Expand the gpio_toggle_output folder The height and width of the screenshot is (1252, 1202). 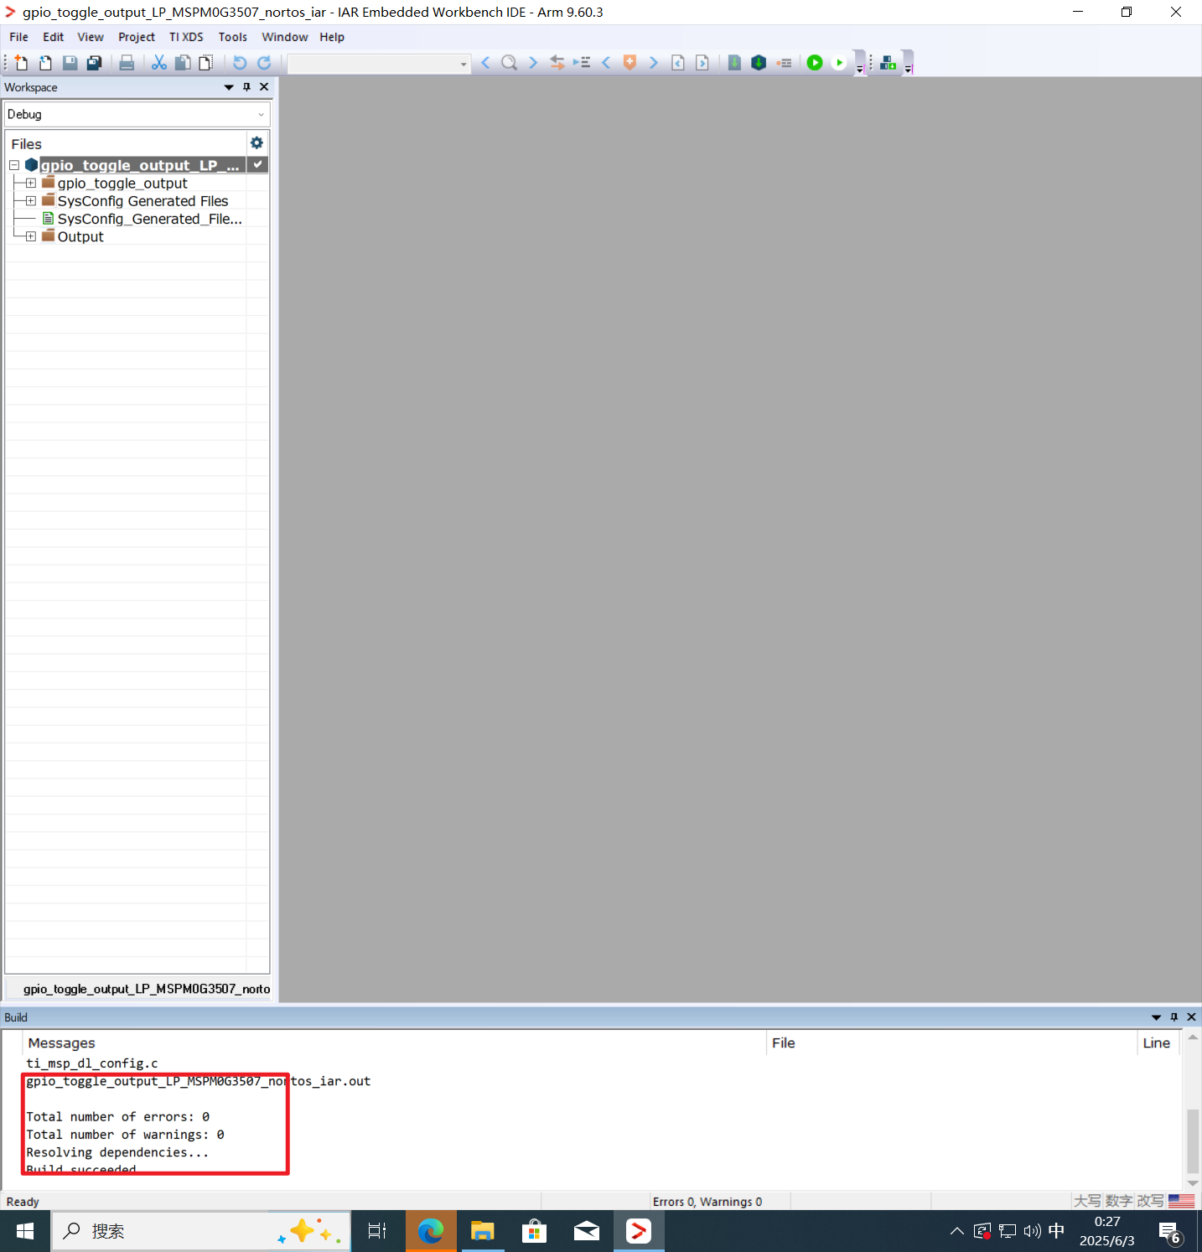31,183
